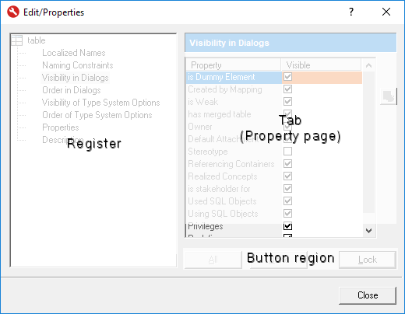The image size is (405, 314).
Task: Click the Lock button
Action: 368,260
